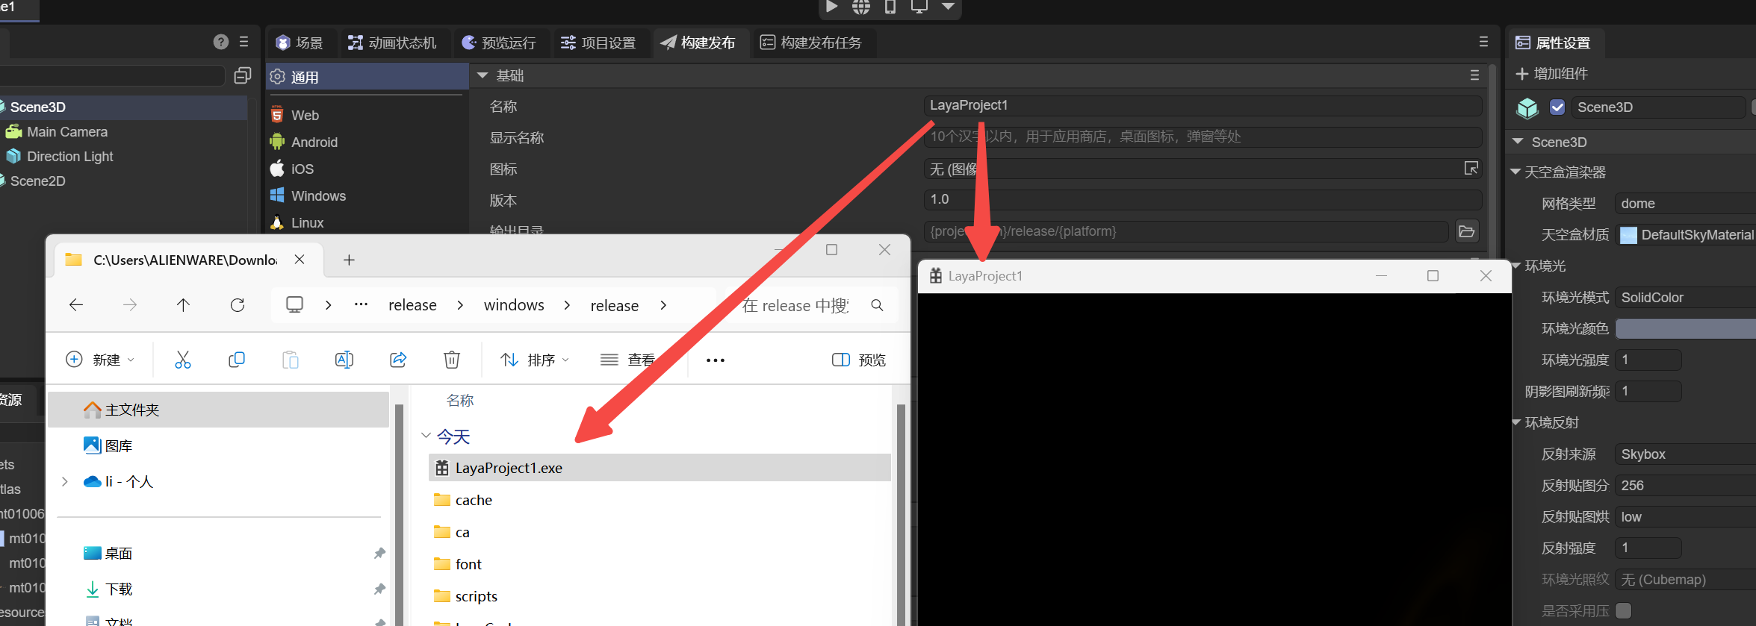
Task: Click the share icon in Explorer toolbar
Action: click(x=398, y=360)
